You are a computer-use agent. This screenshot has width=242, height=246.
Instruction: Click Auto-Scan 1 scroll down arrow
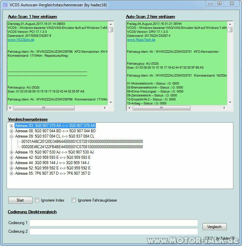click(111, 102)
